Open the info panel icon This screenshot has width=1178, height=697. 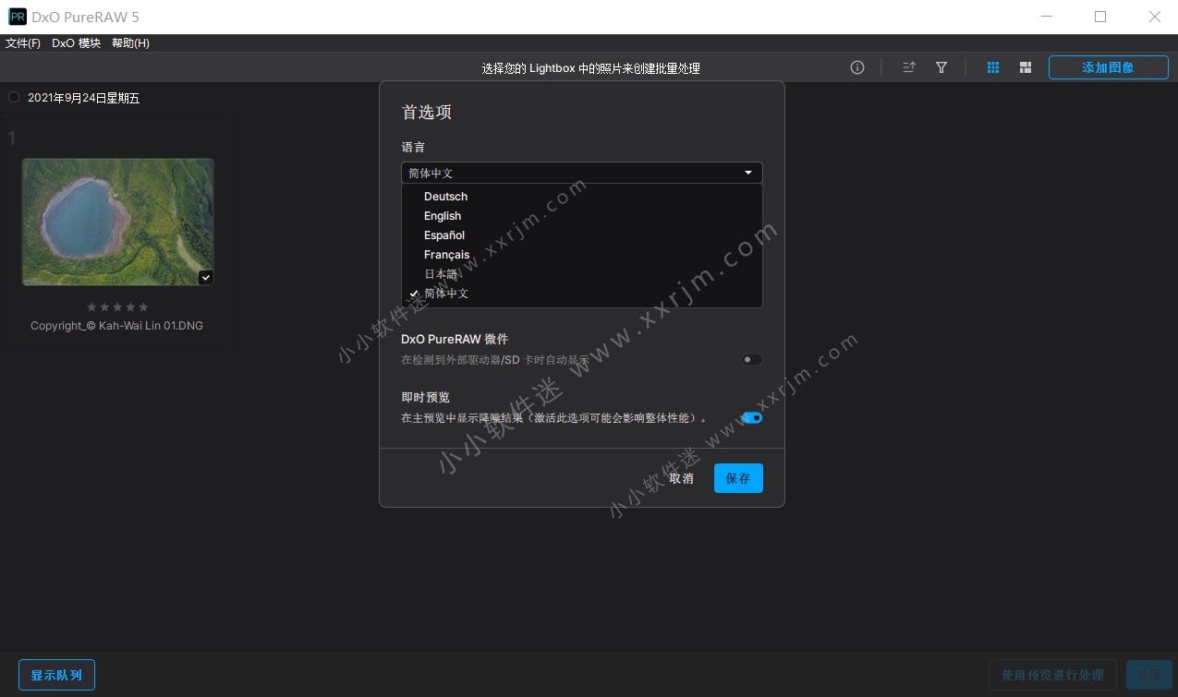[856, 66]
